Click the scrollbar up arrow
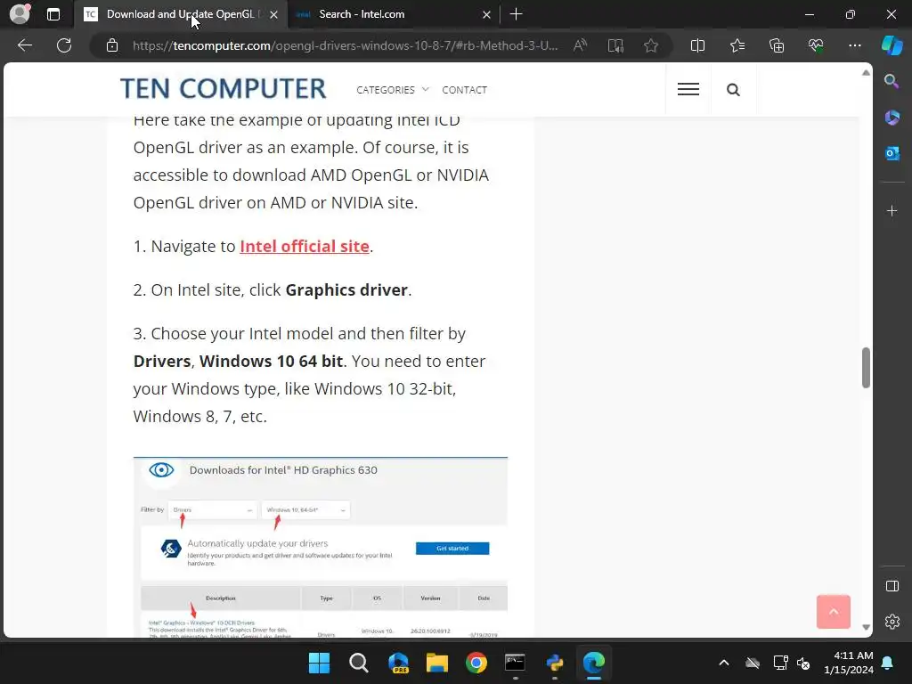 pos(866,73)
